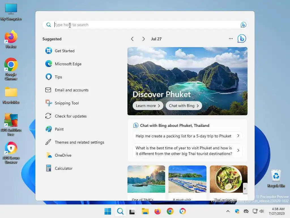Select the Recycle Bin desktop icon
Screen dimensions: 290x218
pyautogui.click(x=276, y=179)
